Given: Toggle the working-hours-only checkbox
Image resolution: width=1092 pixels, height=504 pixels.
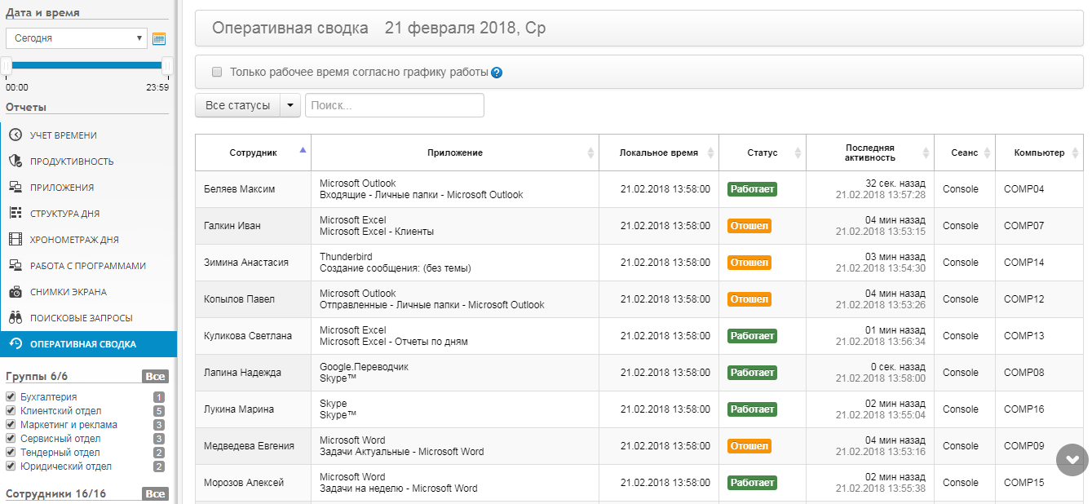Looking at the screenshot, I should click(217, 72).
